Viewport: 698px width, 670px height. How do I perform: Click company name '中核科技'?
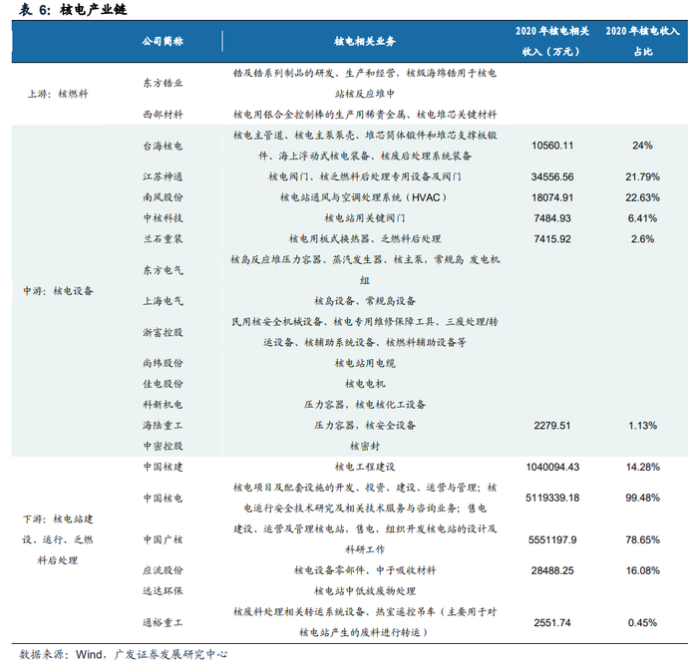pyautogui.click(x=163, y=218)
